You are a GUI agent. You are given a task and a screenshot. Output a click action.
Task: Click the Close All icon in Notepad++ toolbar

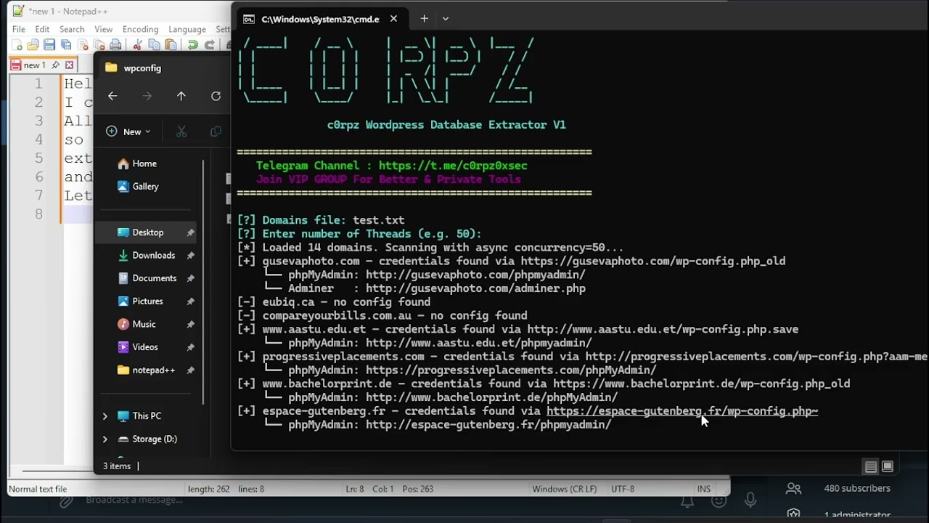[x=99, y=45]
